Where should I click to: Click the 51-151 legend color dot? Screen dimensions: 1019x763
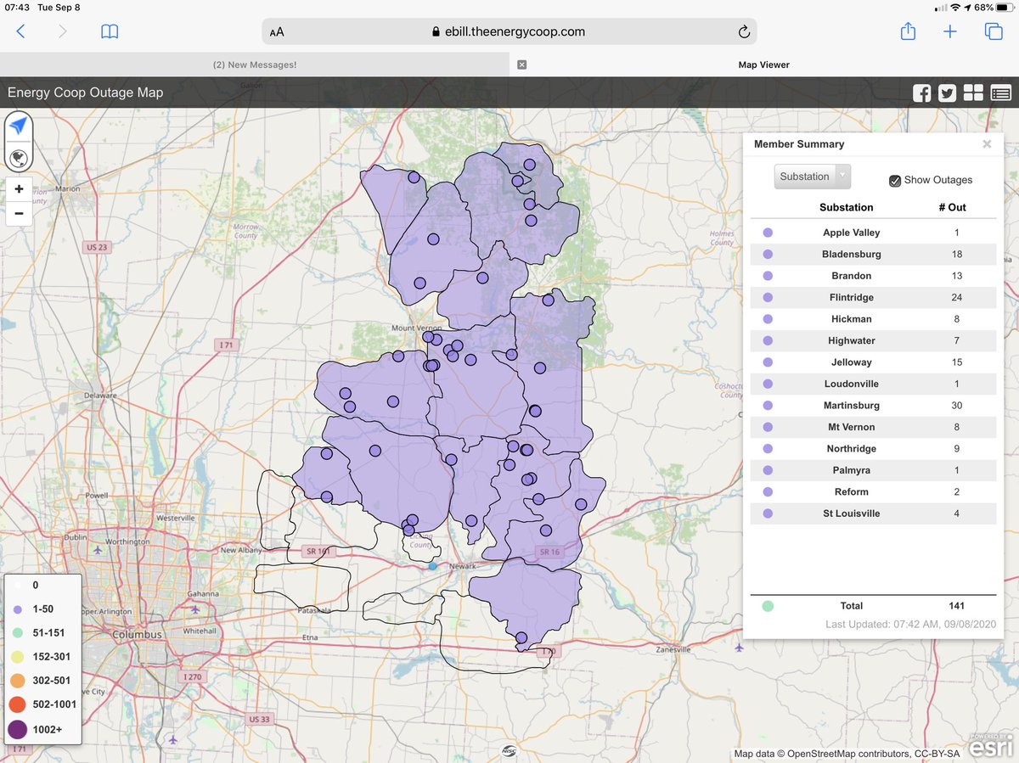(17, 633)
